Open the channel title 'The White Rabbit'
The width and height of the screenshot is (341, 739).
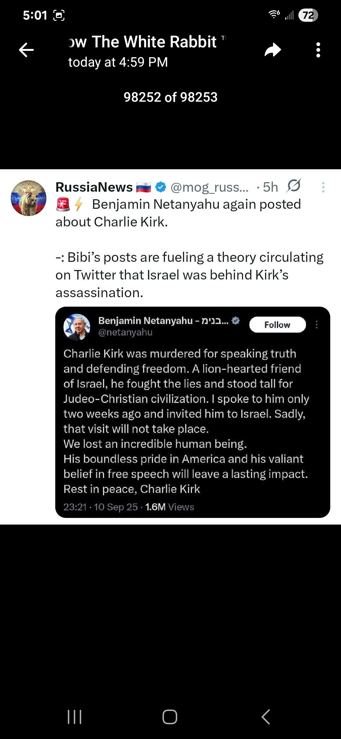pyautogui.click(x=143, y=42)
